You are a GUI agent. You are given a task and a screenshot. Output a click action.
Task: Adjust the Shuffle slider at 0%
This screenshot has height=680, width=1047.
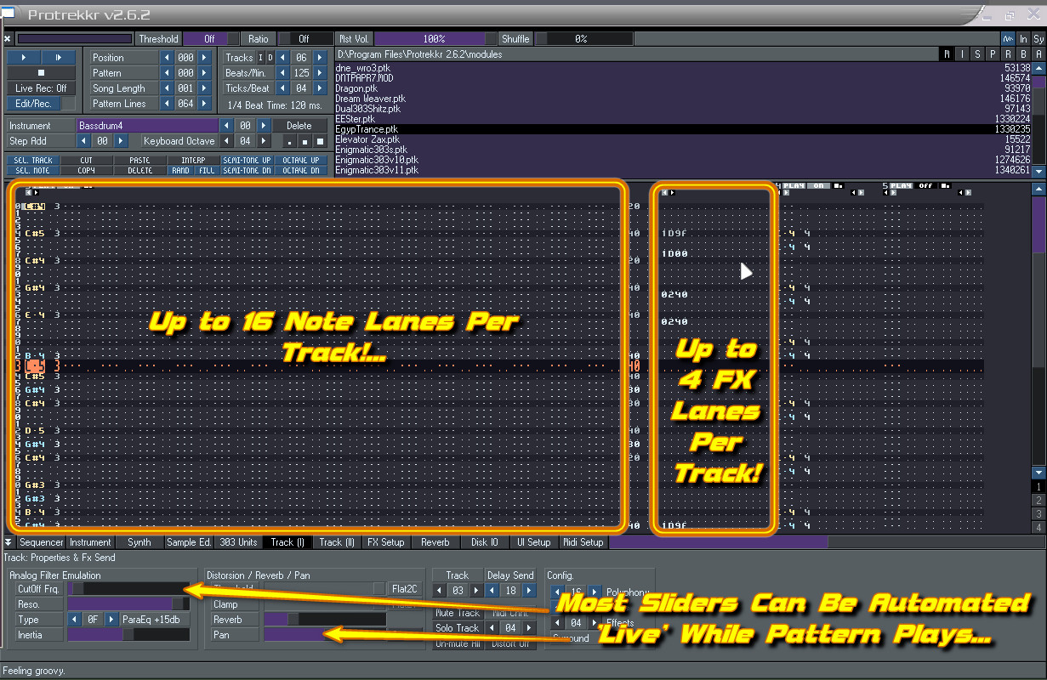pos(583,39)
